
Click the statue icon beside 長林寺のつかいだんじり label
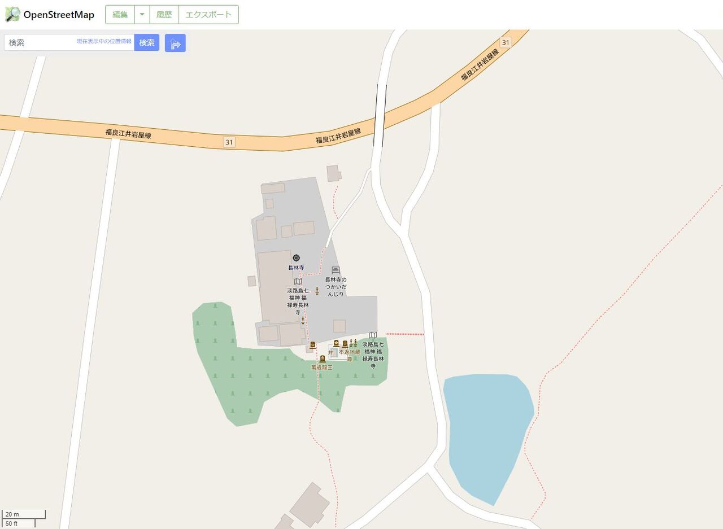[317, 291]
